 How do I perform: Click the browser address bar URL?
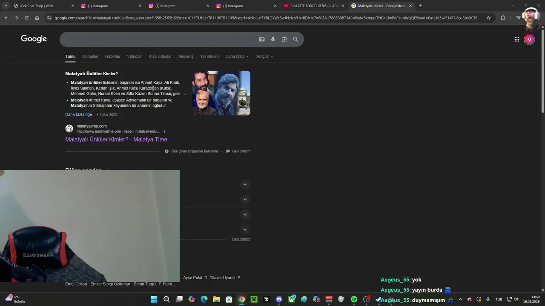pyautogui.click(x=267, y=18)
